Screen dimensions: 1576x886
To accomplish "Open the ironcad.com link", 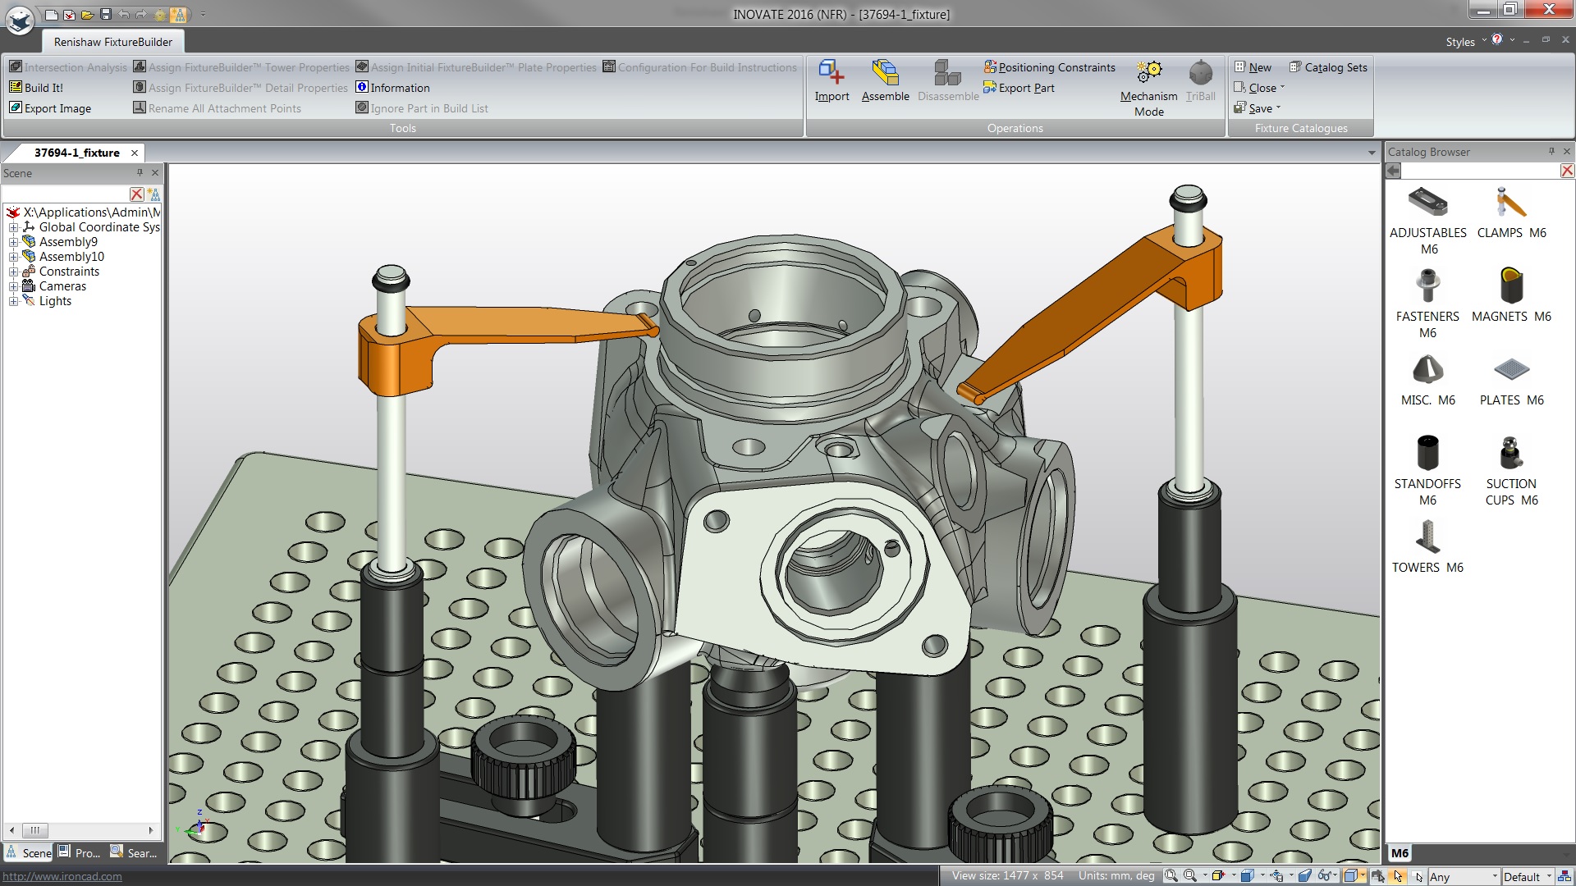I will coord(62,876).
